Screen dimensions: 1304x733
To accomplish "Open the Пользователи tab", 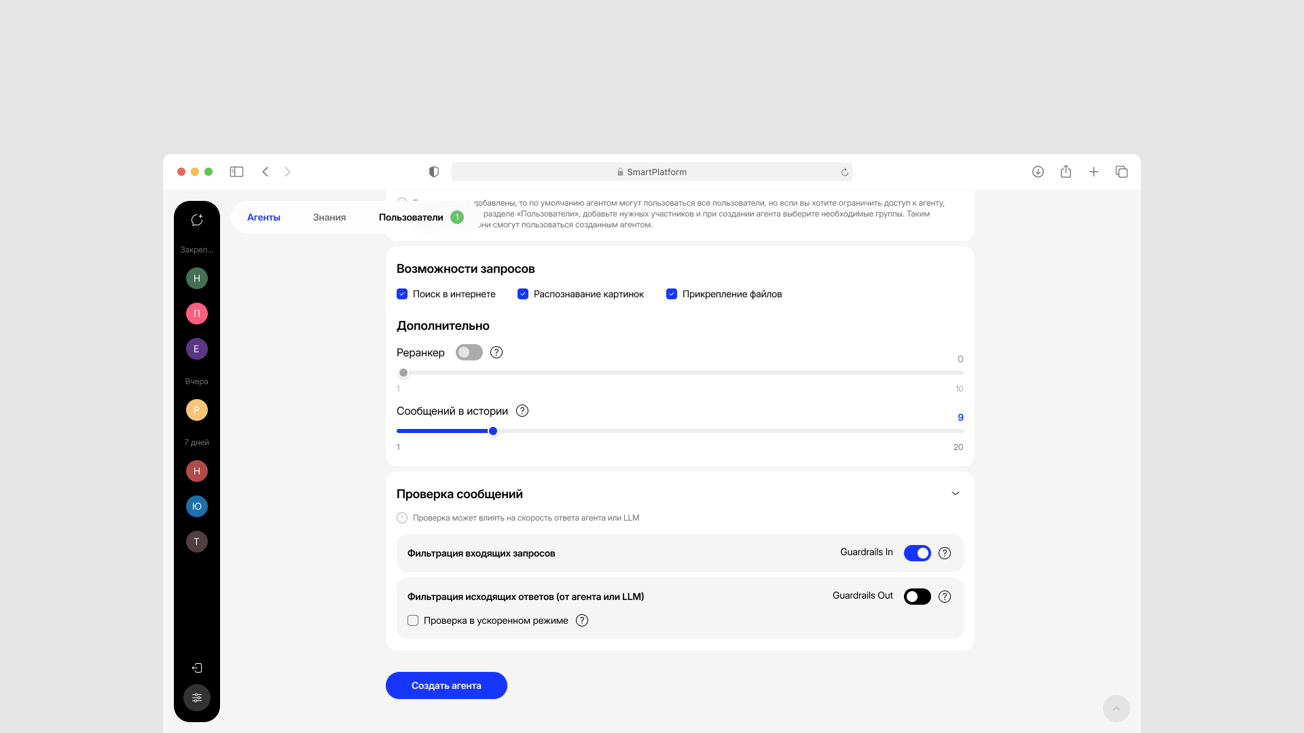I will (x=411, y=217).
